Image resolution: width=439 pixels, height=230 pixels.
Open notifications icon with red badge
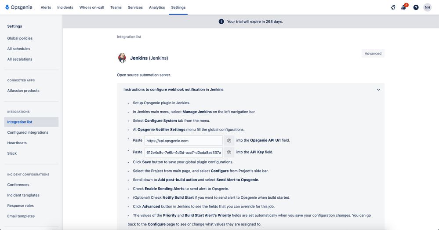404,7
